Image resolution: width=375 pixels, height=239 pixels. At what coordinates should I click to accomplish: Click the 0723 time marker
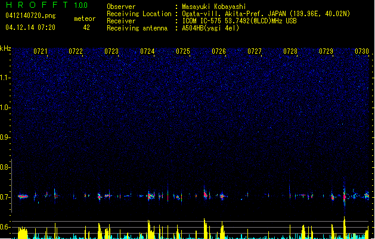click(x=111, y=51)
